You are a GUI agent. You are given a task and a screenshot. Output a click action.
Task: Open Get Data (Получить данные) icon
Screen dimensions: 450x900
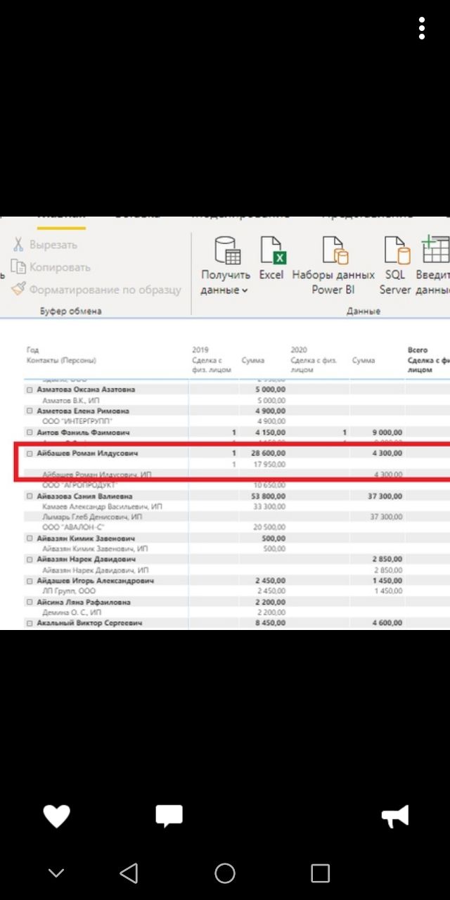226,250
